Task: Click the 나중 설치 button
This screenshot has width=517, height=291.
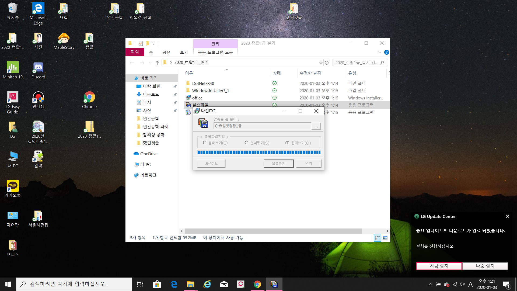Action: tap(485, 266)
